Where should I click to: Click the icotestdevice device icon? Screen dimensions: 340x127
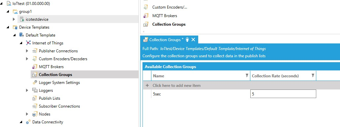coord(22,19)
